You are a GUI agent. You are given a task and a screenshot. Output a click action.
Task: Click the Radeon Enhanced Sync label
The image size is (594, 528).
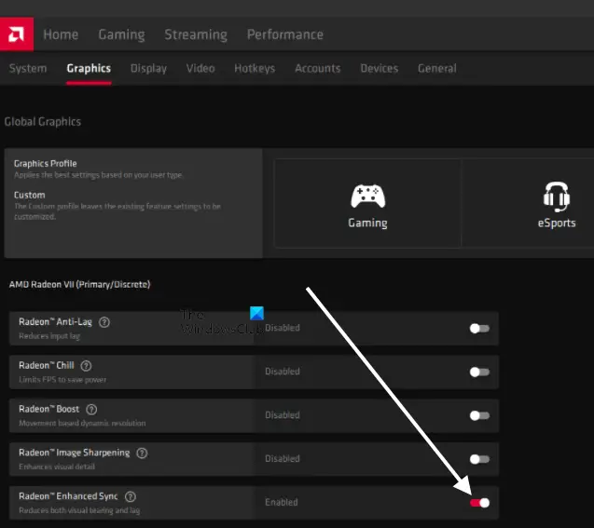[x=68, y=495]
